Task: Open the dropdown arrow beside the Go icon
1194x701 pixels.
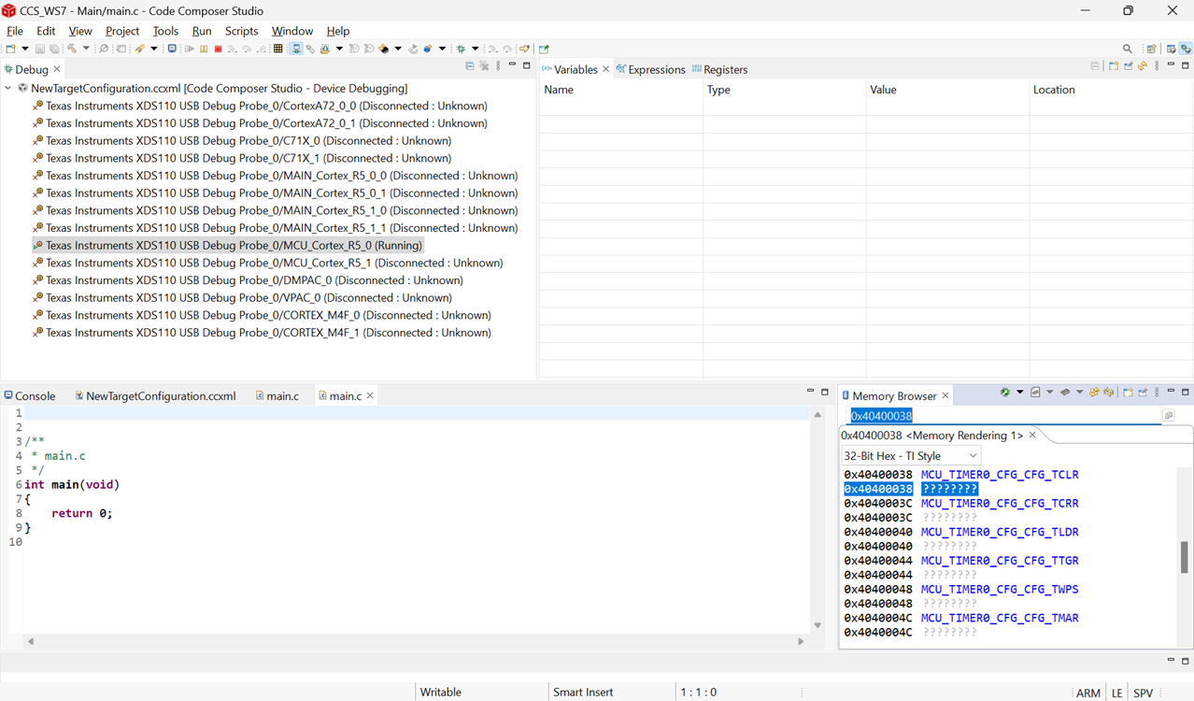Action: click(x=1019, y=393)
